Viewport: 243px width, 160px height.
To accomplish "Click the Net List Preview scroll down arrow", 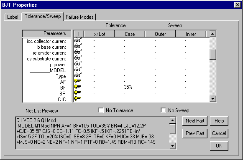I will click(173, 146).
